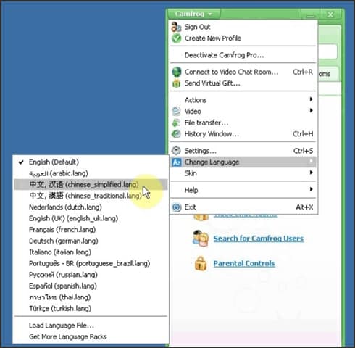Click the Sign Out user icon
The height and width of the screenshot is (348, 355).
(176, 27)
